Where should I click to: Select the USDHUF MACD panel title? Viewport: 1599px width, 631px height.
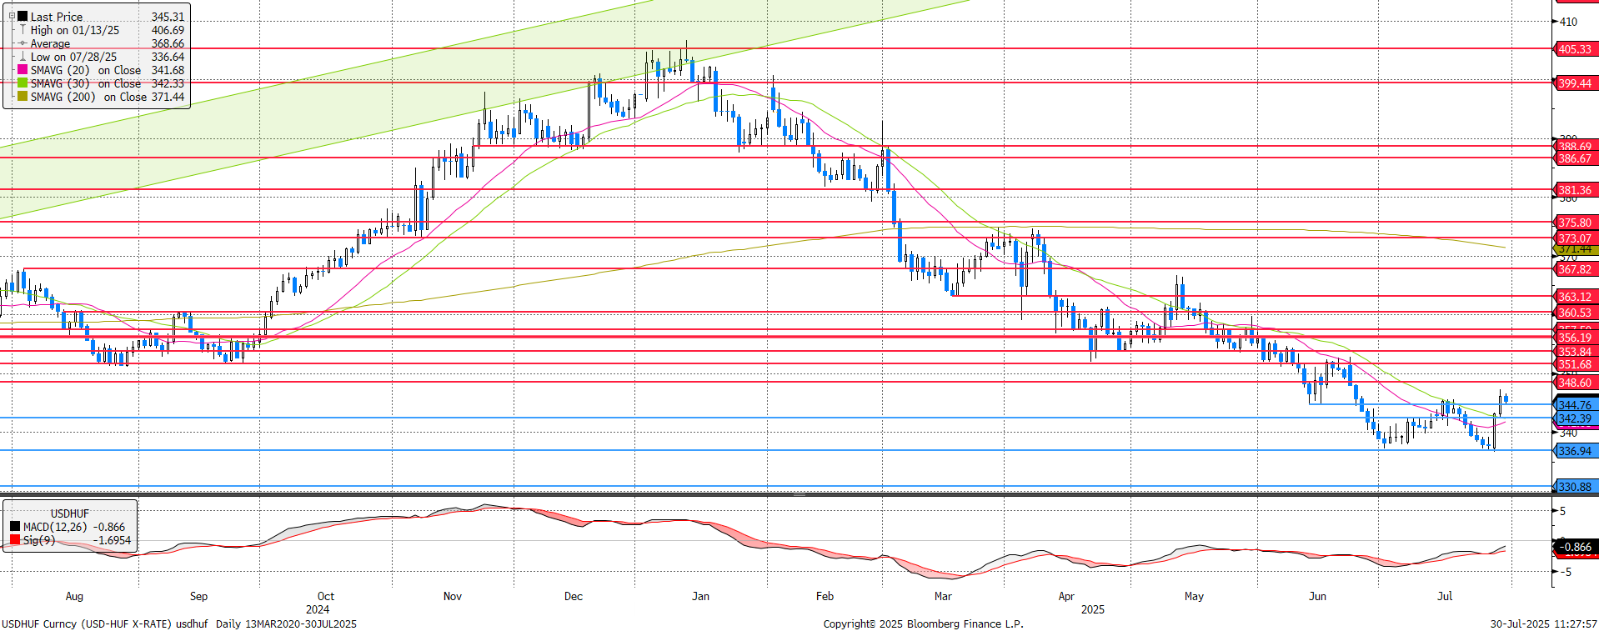click(x=69, y=513)
